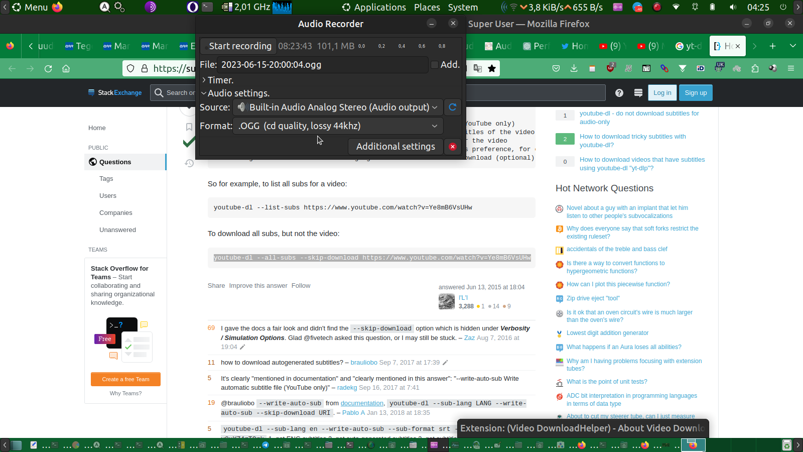Open the uBlock Origin extension
This screenshot has width=803, height=452.
(610, 68)
